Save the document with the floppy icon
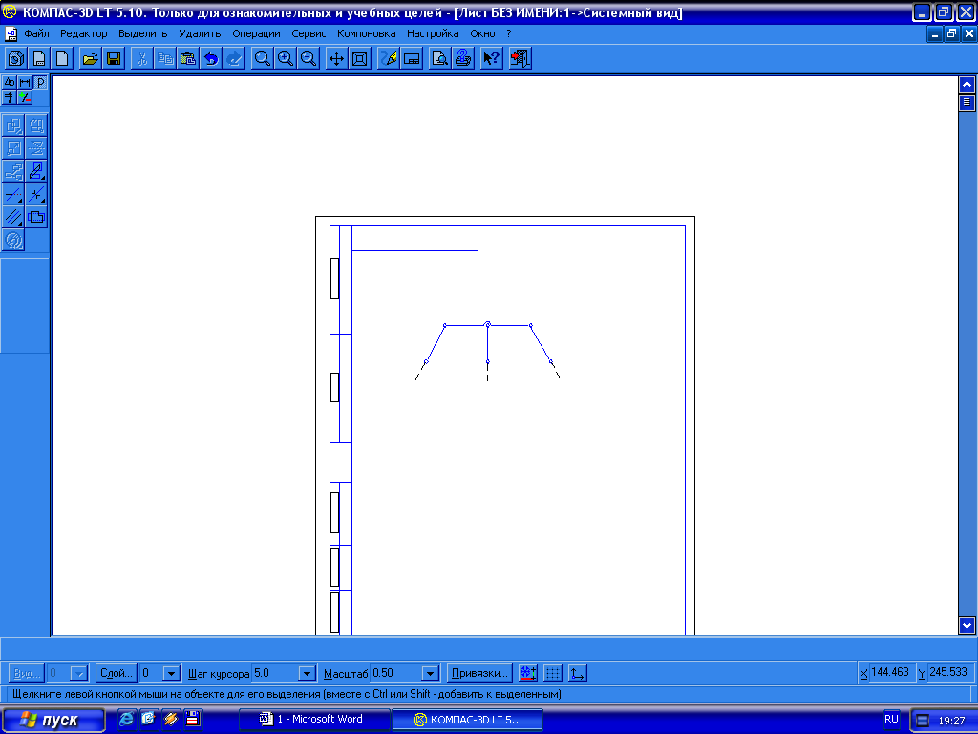 (114, 58)
